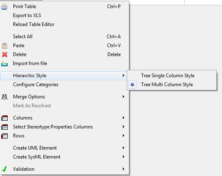Expand the Create SysML Element submenu arrow
This screenshot has height=176, width=222.
click(x=124, y=157)
